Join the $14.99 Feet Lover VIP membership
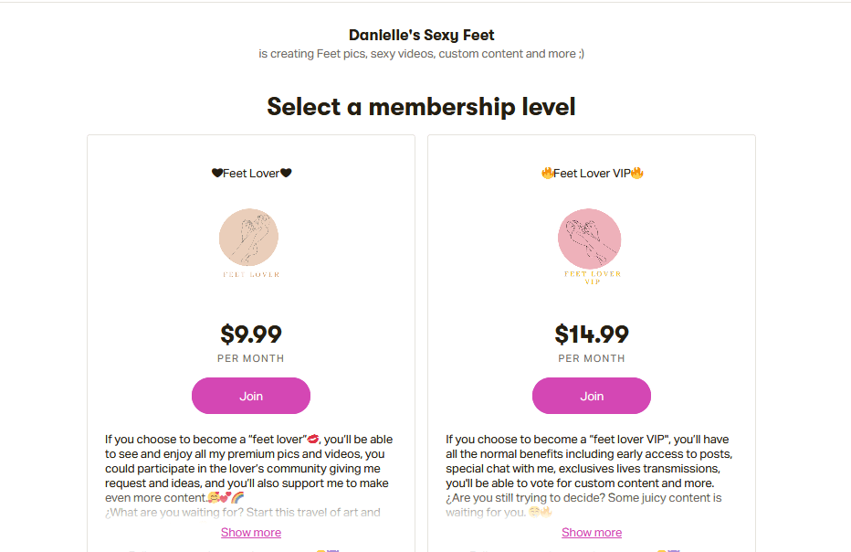This screenshot has width=851, height=552. point(592,396)
